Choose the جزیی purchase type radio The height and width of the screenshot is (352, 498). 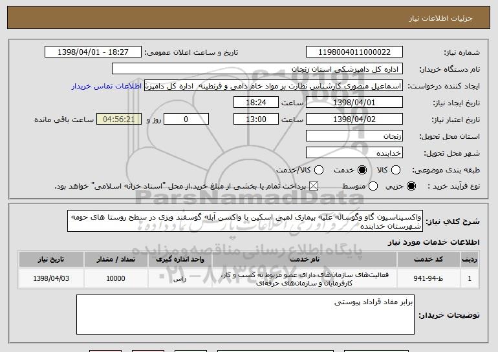click(x=411, y=187)
